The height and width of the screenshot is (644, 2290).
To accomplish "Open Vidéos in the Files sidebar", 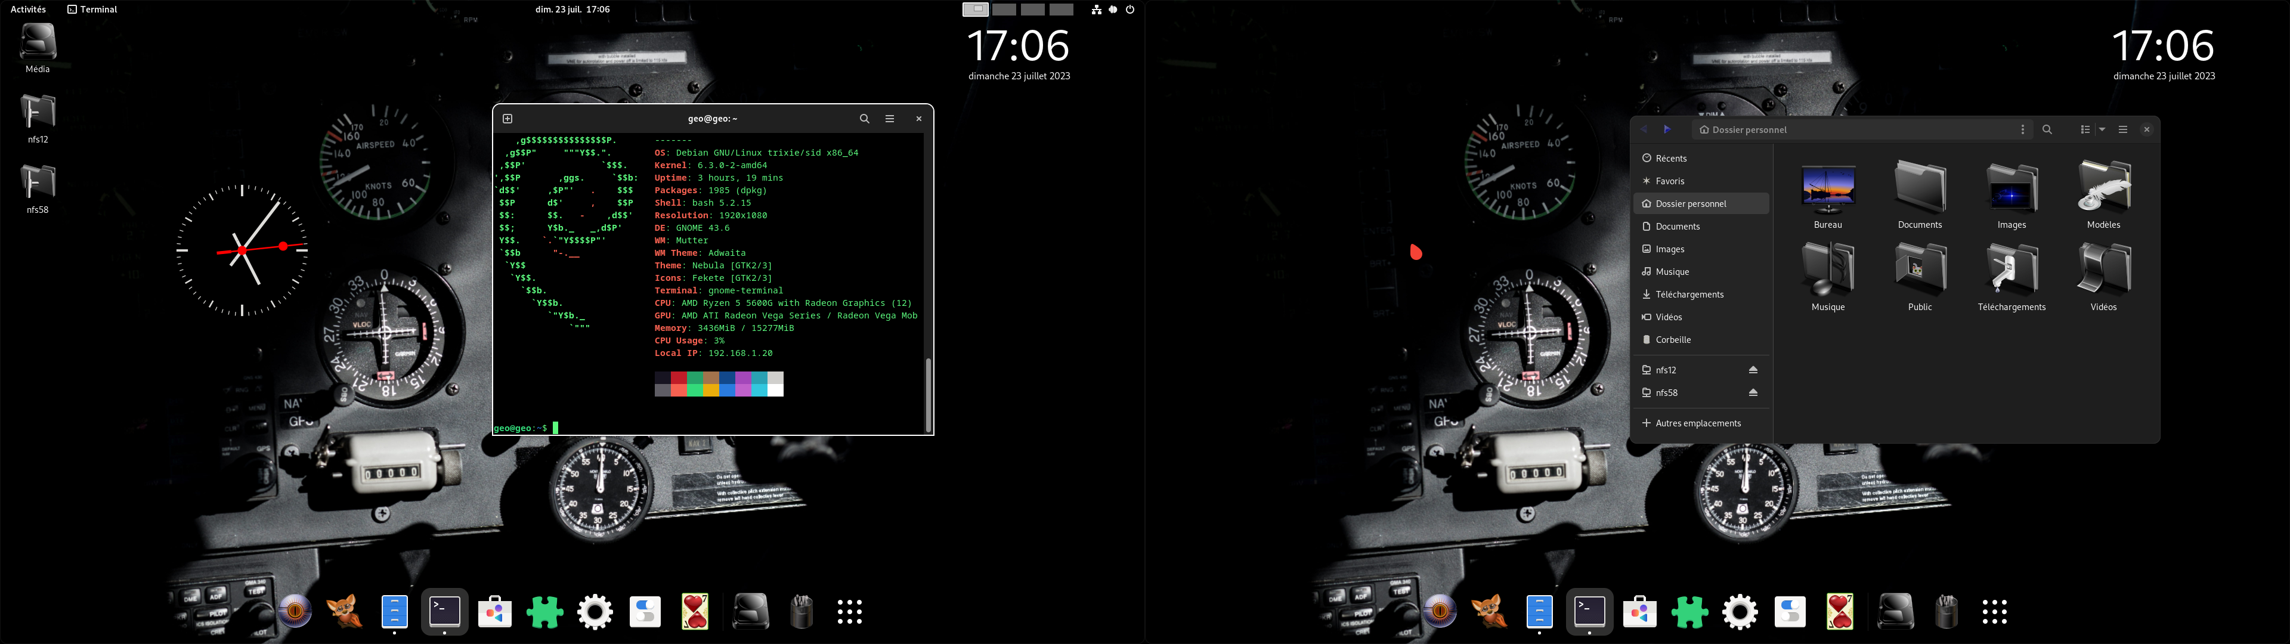I will (x=1701, y=318).
